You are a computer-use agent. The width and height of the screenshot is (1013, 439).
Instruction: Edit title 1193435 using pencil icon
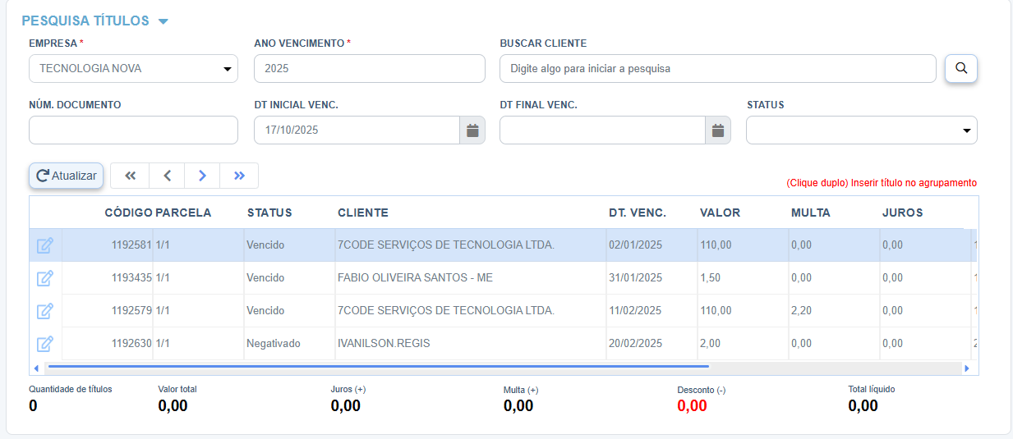[45, 278]
